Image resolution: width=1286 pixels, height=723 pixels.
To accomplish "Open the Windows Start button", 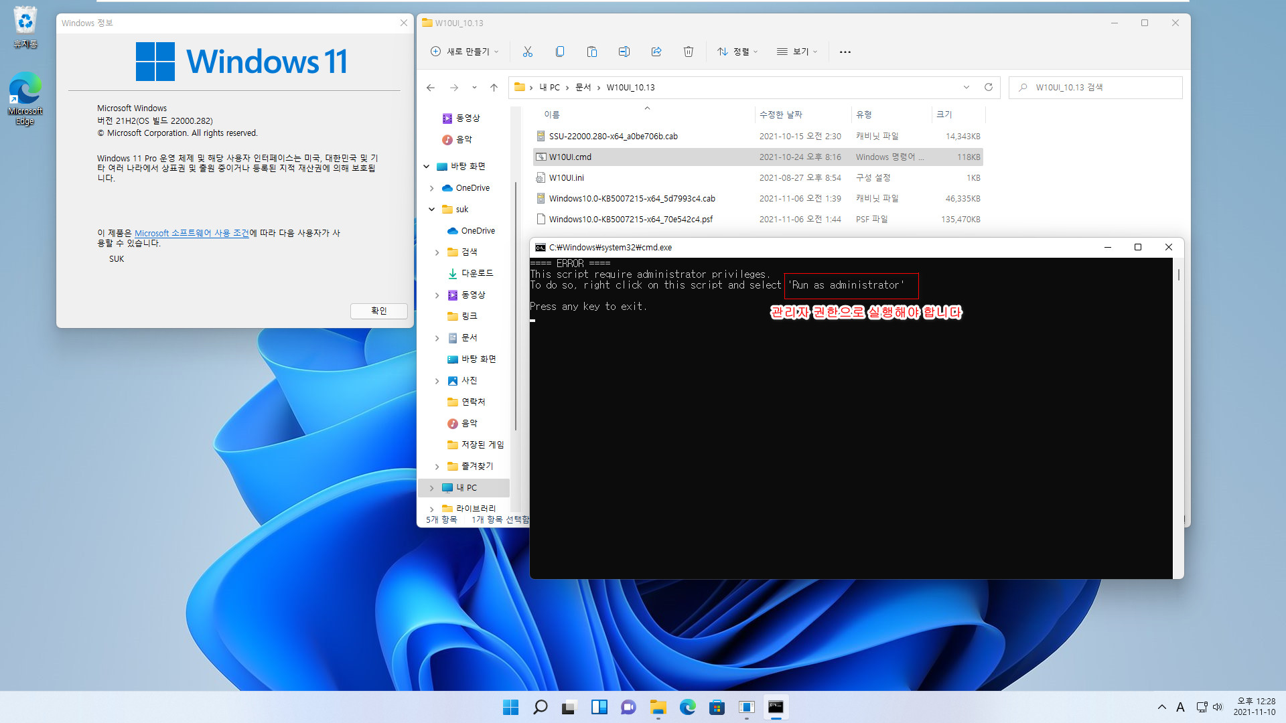I will click(x=510, y=707).
